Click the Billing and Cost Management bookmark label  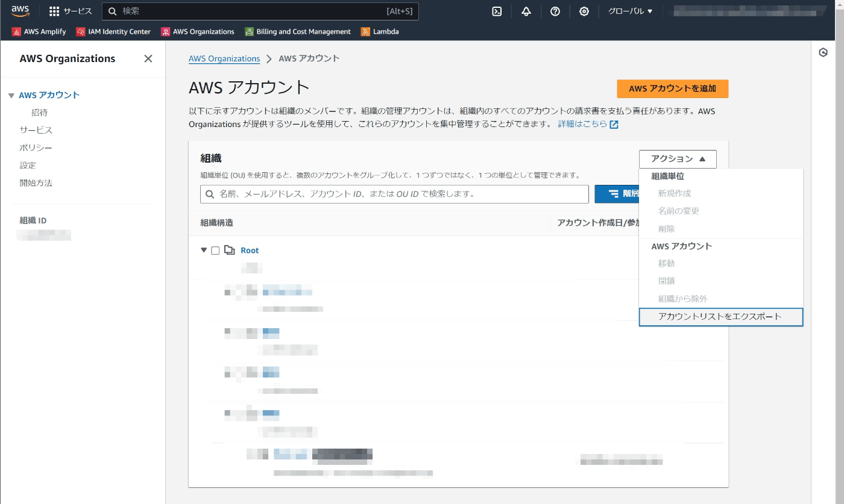(303, 32)
